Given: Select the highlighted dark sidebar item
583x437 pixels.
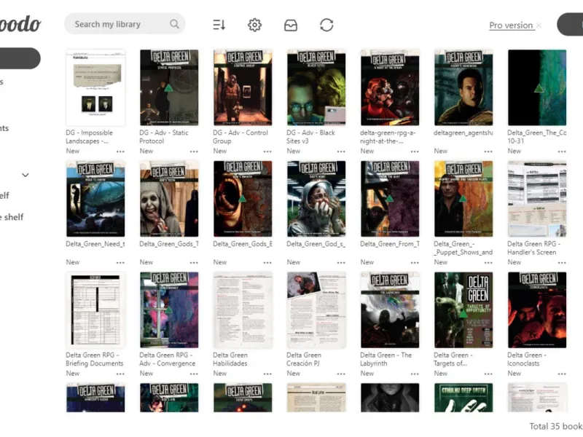Looking at the screenshot, I should (x=20, y=58).
